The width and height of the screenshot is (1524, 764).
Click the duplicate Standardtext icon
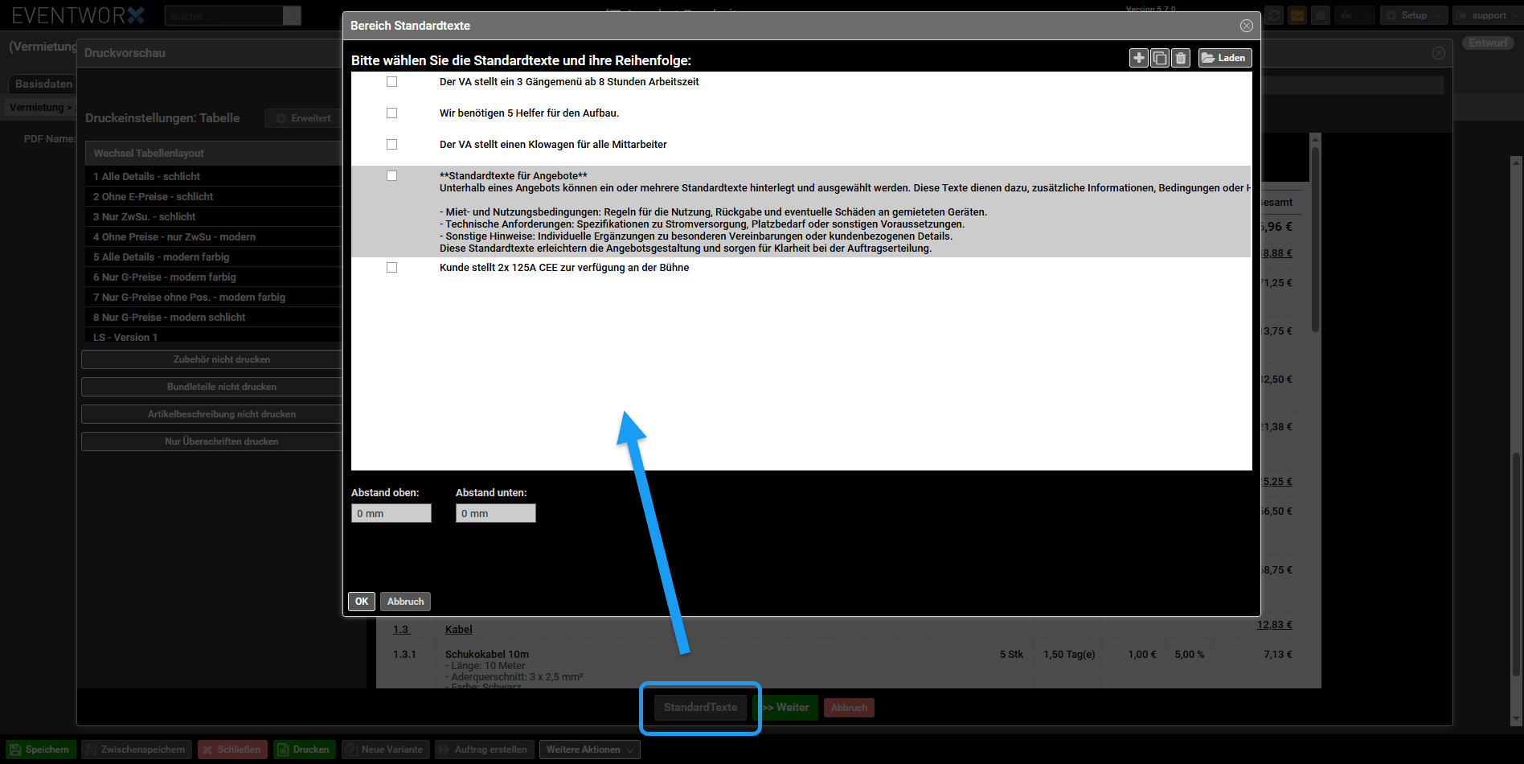[1159, 58]
